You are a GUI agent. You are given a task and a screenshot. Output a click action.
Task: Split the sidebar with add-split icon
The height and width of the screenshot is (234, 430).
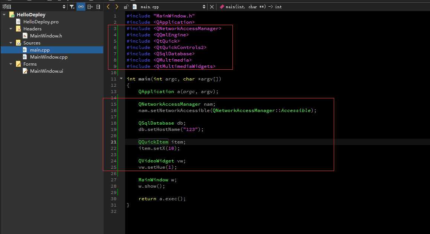coord(90,7)
